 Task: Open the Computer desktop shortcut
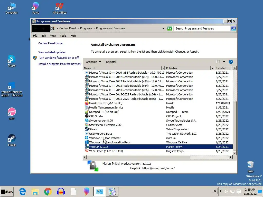coord(11,8)
